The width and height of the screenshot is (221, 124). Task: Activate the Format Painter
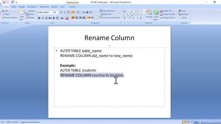9,18
